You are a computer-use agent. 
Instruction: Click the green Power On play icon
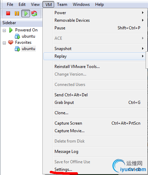coord(26,13)
